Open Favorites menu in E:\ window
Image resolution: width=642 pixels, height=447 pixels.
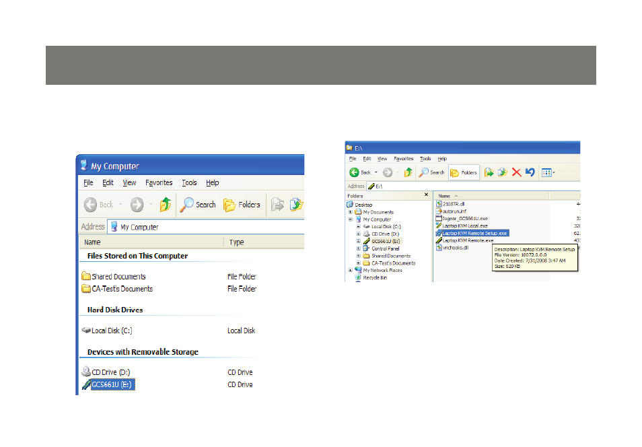coord(403,159)
